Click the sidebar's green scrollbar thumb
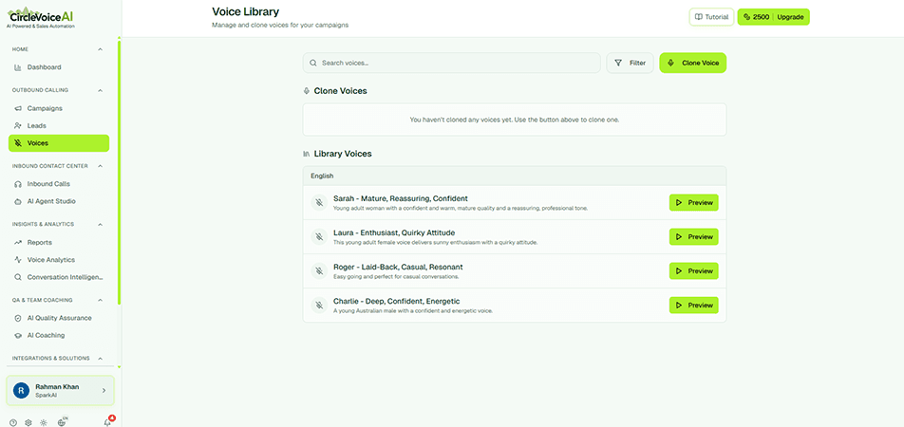This screenshot has height=427, width=904. coord(119,173)
